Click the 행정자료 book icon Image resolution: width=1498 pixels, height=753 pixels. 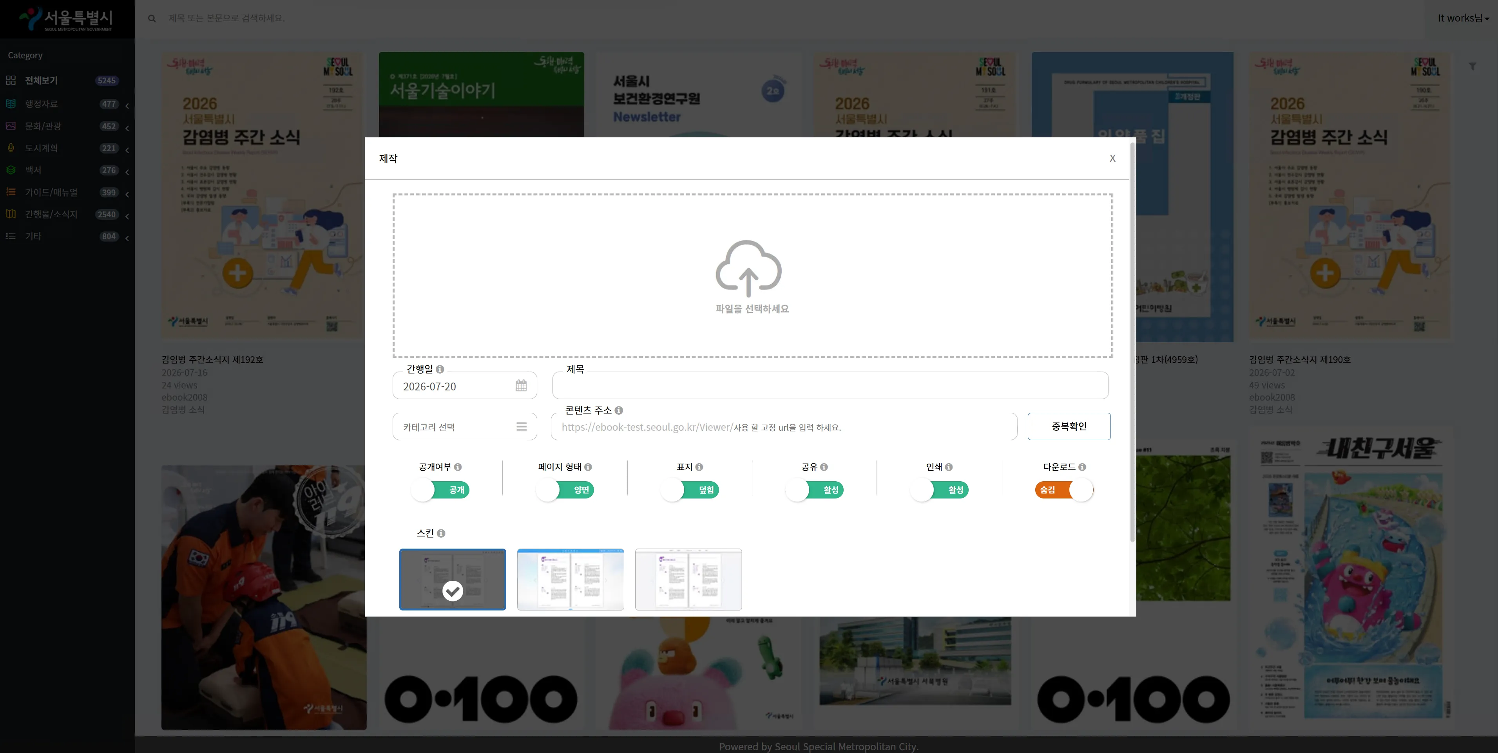tap(11, 103)
